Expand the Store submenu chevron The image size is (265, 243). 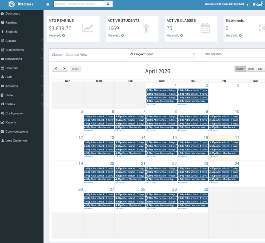click(42, 95)
